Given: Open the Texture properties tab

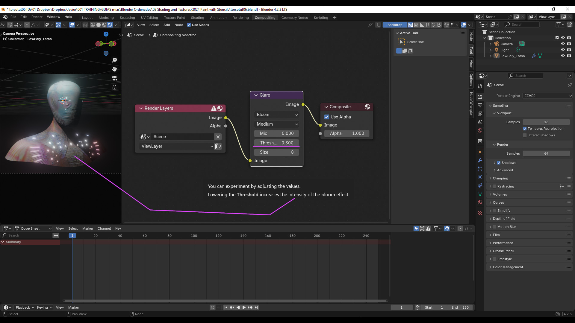Looking at the screenshot, I should click(x=480, y=213).
